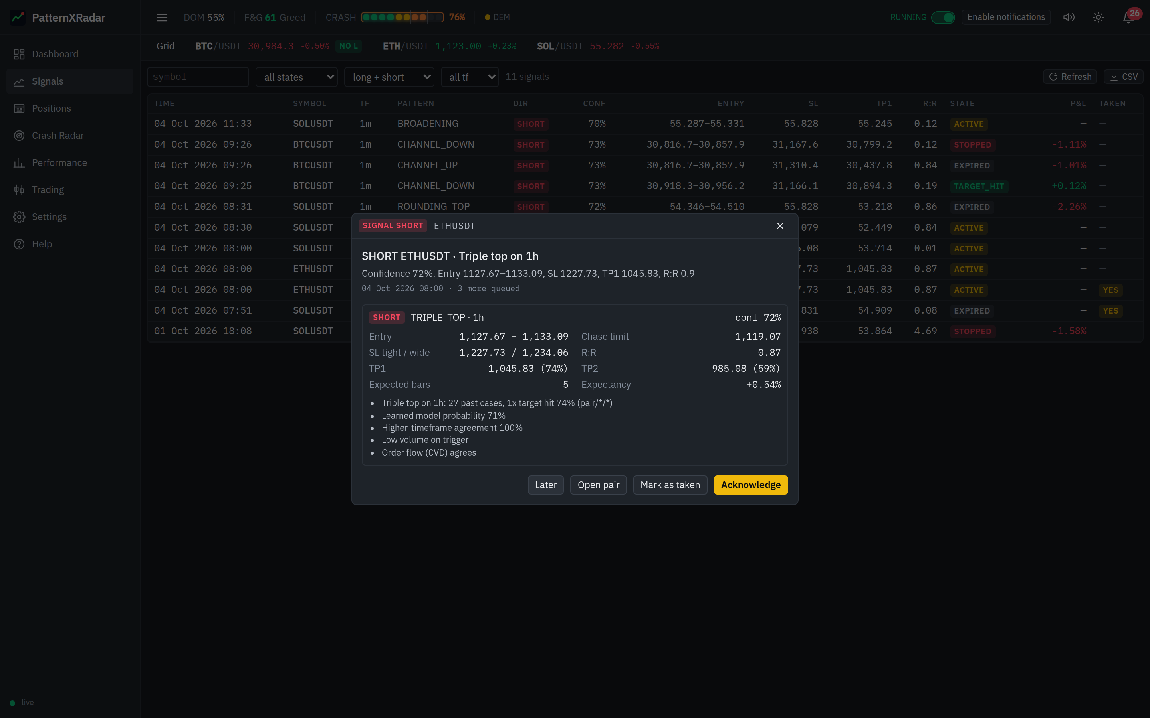Click the live status indicator
Image resolution: width=1150 pixels, height=718 pixels.
coord(22,702)
